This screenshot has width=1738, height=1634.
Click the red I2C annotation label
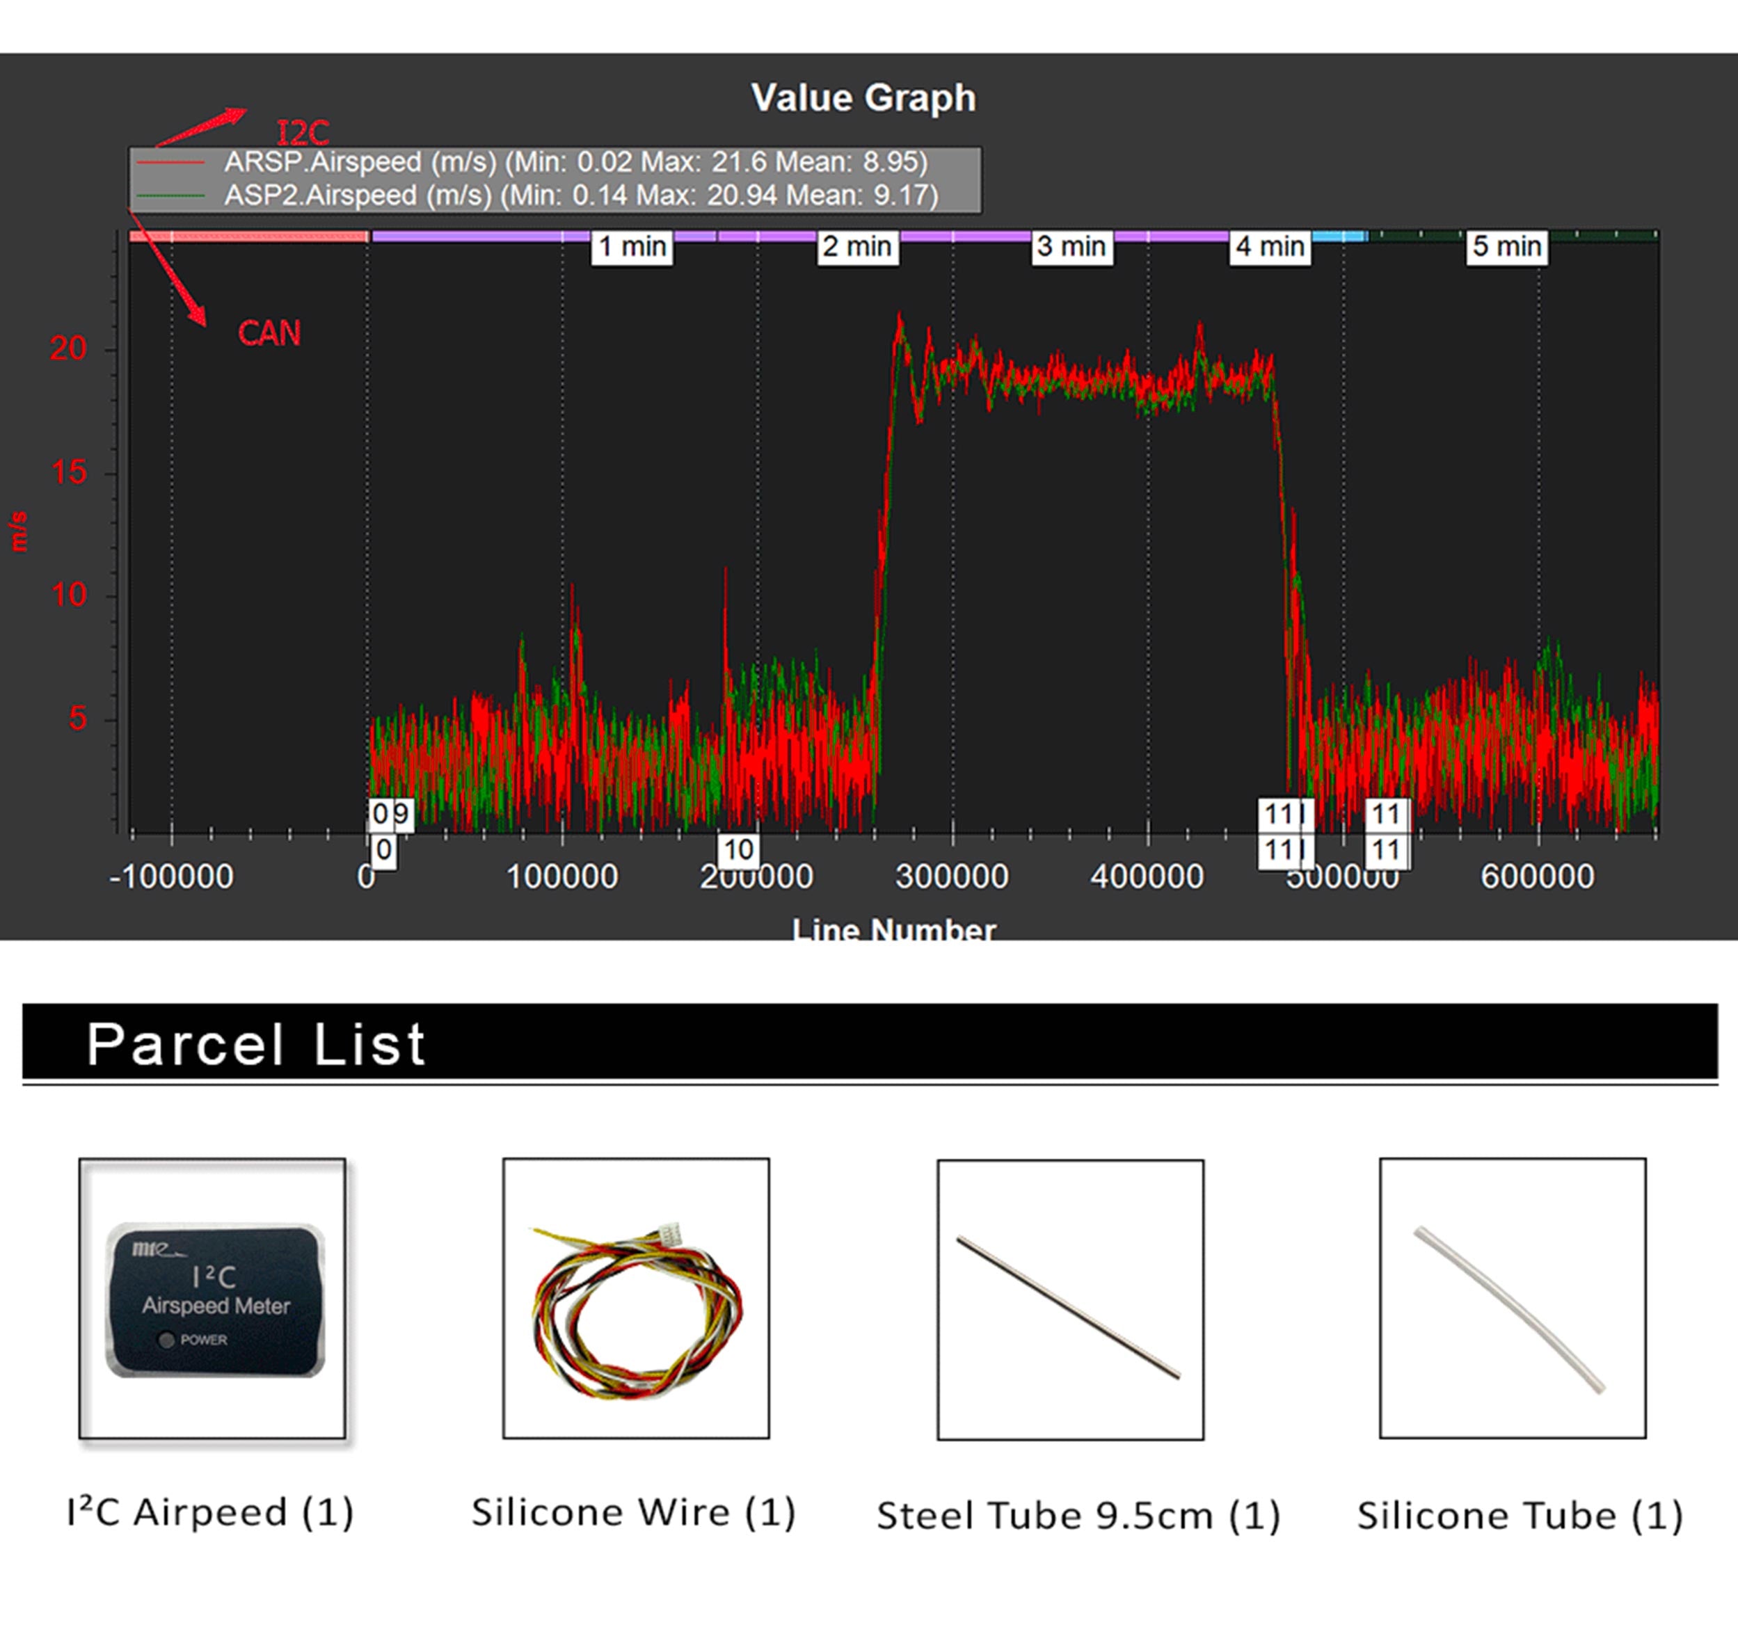click(303, 133)
